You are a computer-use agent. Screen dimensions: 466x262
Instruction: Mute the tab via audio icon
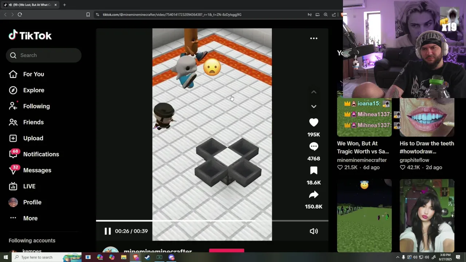(x=11, y=5)
